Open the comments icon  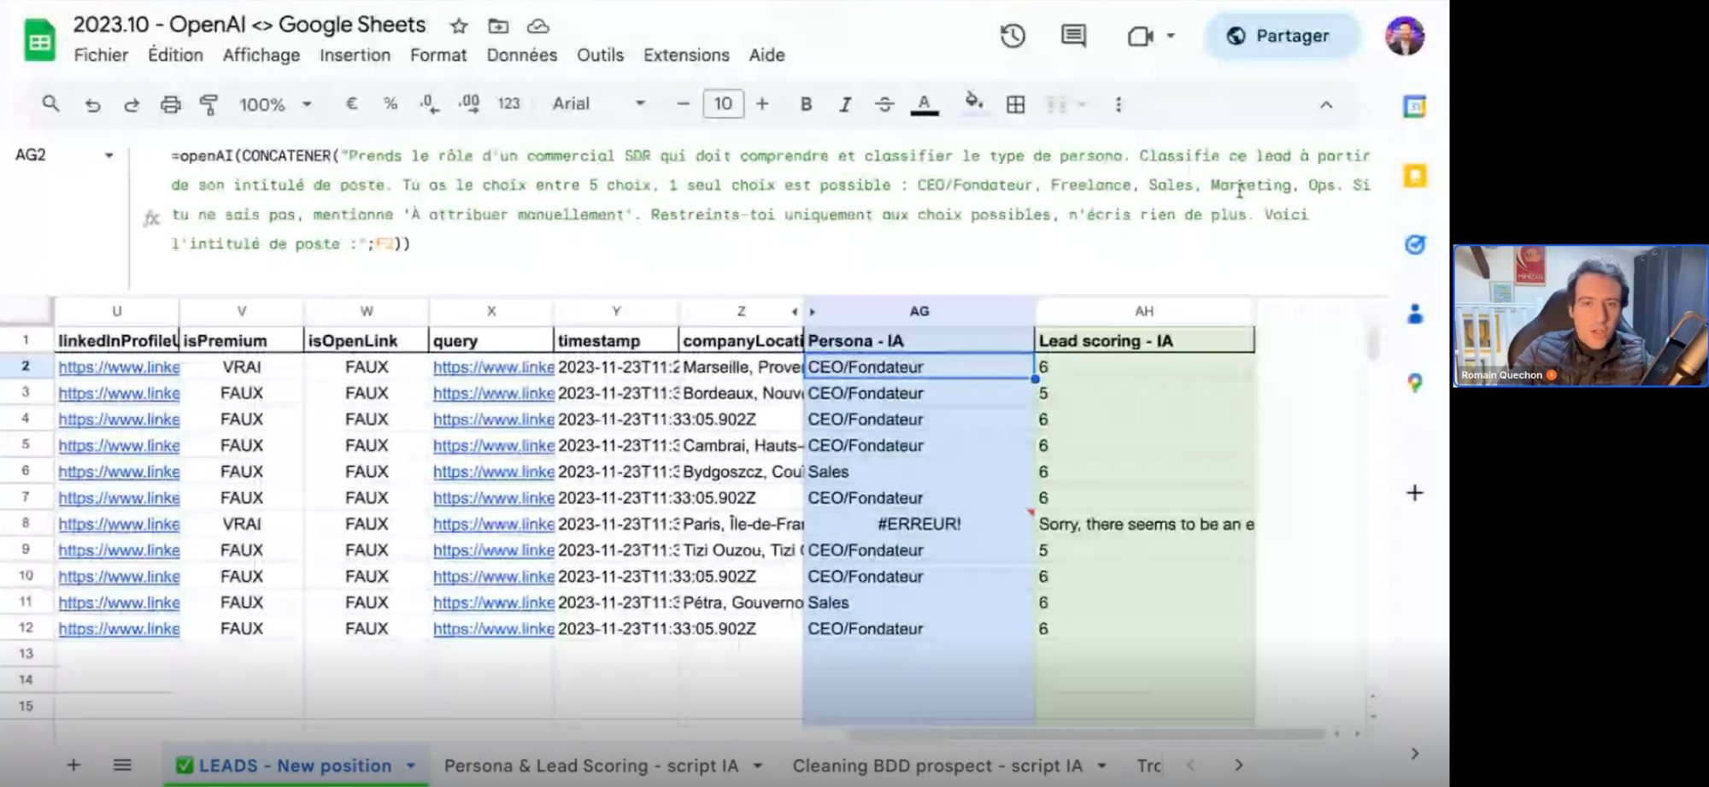(1073, 36)
